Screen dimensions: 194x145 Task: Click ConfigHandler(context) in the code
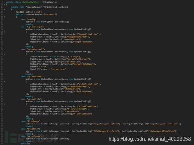point(55,22)
